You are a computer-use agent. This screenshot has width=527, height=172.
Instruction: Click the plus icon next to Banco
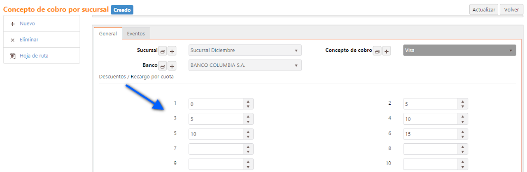pos(172,66)
